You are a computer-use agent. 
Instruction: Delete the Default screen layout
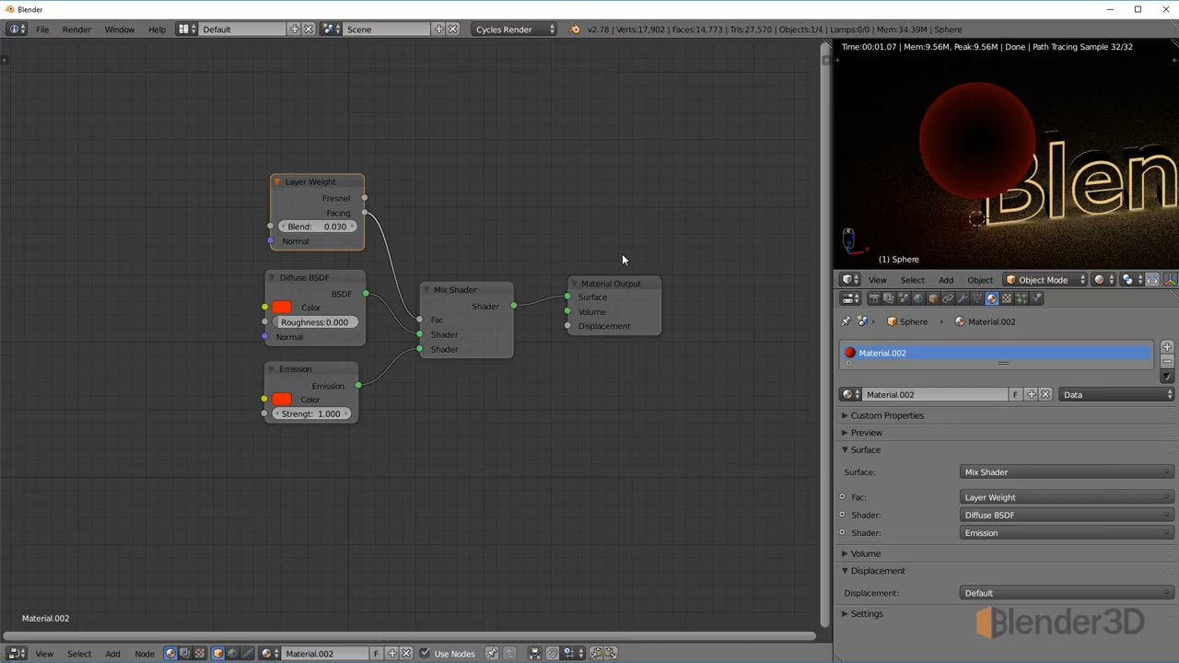[309, 29]
